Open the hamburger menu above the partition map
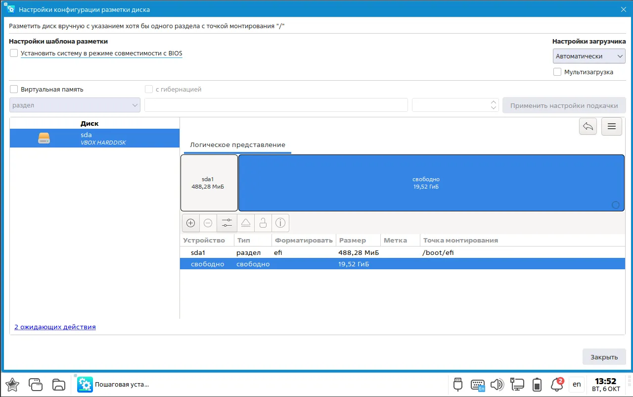633x397 pixels. coord(611,126)
